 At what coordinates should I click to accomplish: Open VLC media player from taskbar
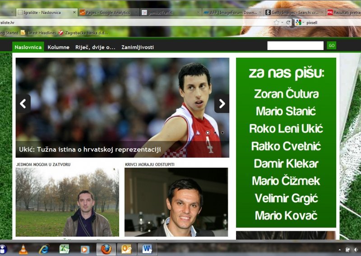coord(23,249)
